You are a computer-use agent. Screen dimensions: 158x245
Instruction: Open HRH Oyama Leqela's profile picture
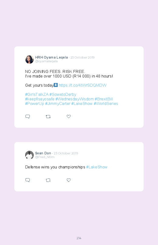[29, 59]
